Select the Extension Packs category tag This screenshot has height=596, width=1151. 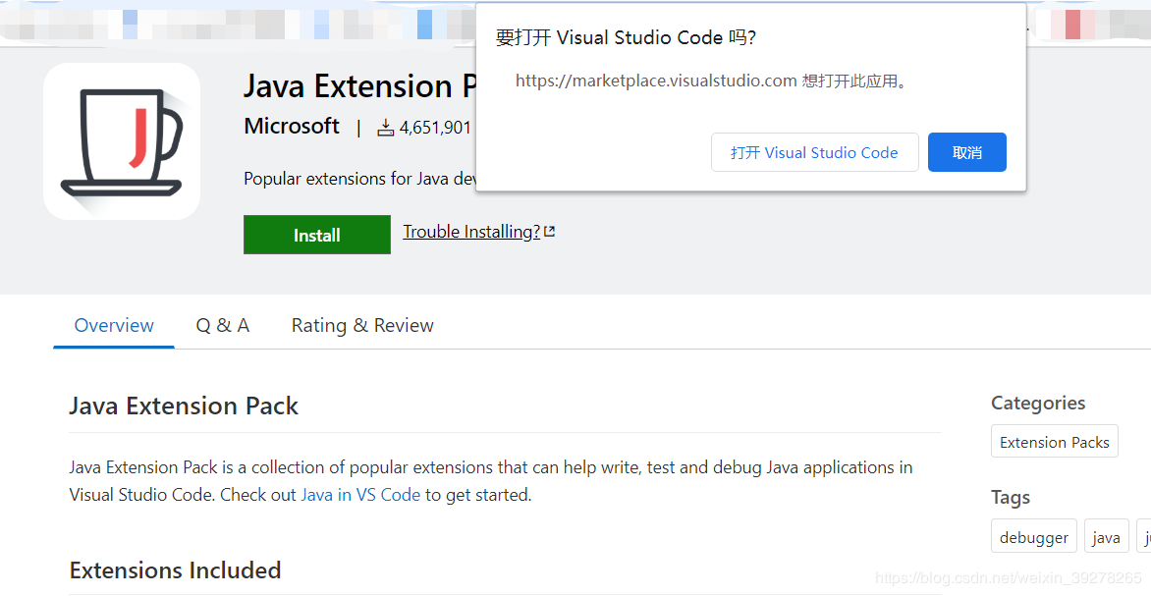pos(1054,443)
